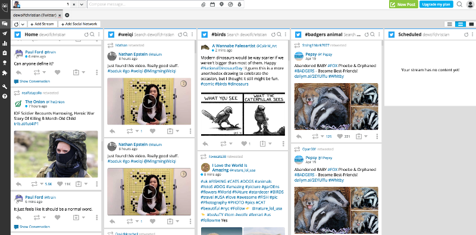476x235 pixels.
Task: Click the search magnifier in top bar
Action: (459, 4)
